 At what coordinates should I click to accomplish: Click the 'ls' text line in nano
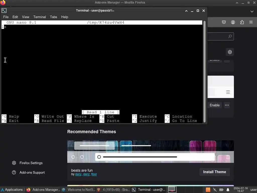click(x=4, y=27)
